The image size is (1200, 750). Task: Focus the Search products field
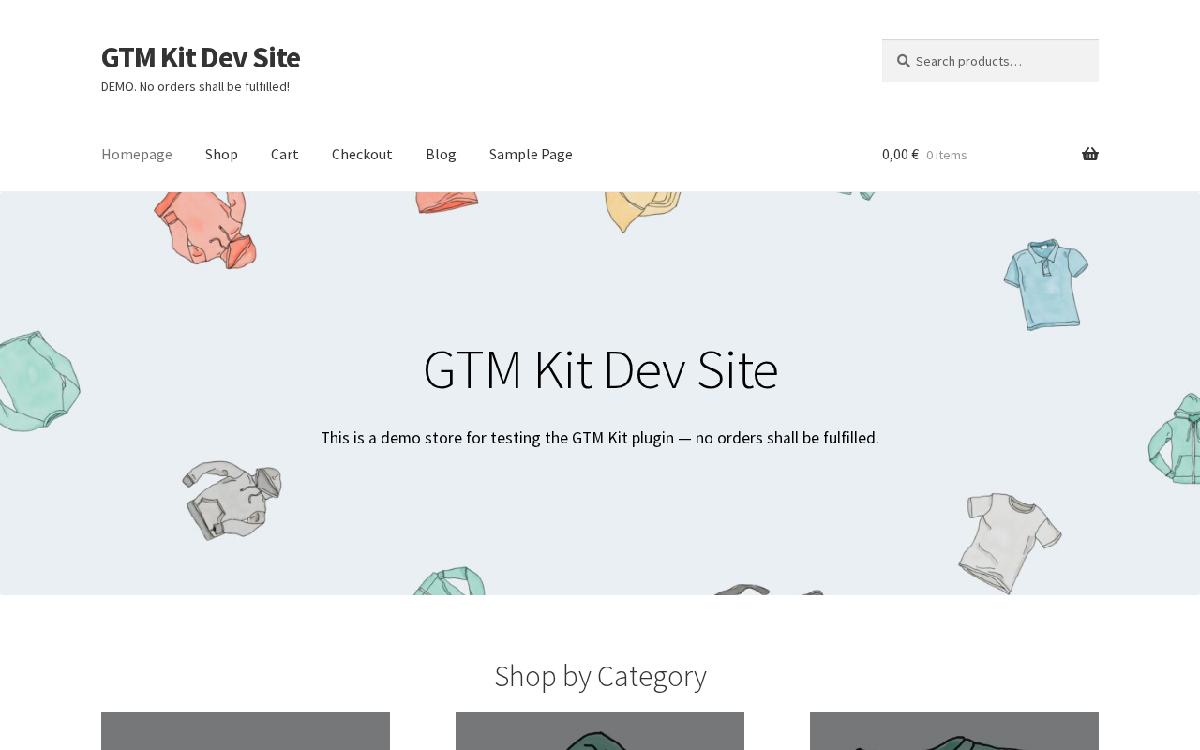pyautogui.click(x=990, y=61)
